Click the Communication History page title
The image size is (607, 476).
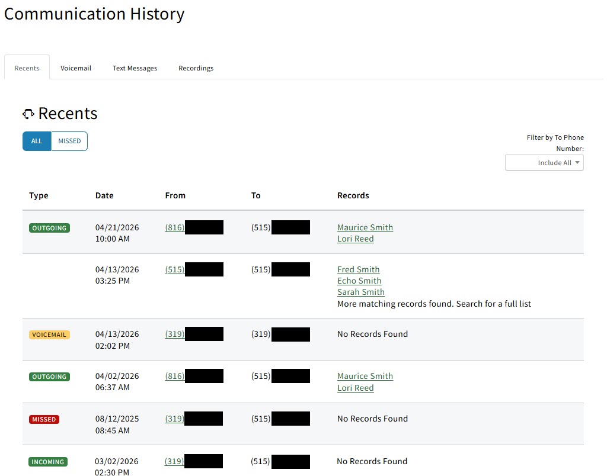94,14
